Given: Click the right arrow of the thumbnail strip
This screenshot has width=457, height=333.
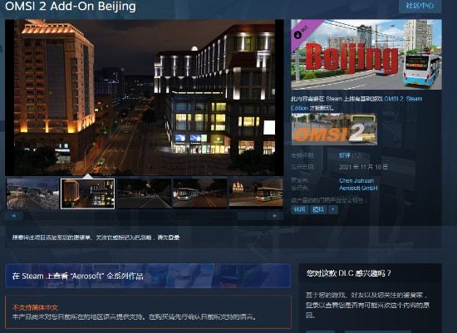Looking at the screenshot, I should [x=274, y=216].
